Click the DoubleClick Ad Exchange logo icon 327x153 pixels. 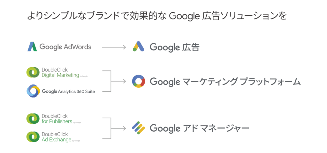point(33,137)
